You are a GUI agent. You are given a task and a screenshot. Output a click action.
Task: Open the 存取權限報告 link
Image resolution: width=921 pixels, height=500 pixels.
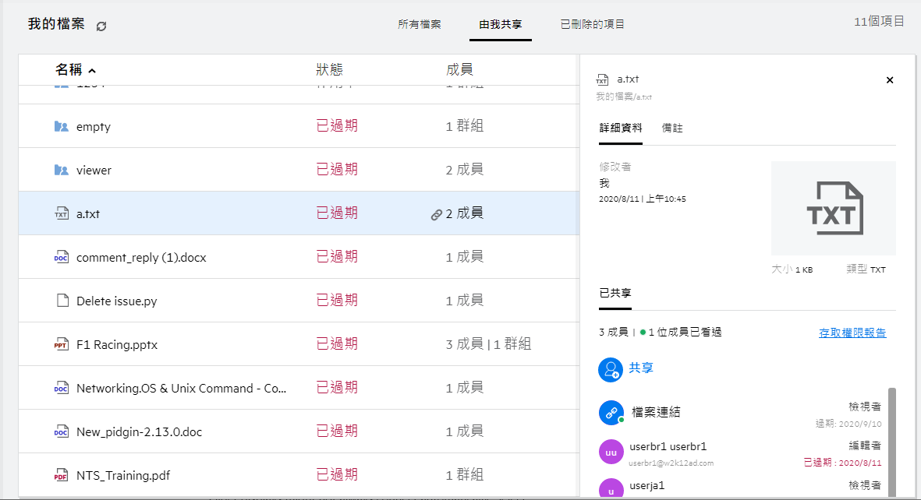point(852,333)
